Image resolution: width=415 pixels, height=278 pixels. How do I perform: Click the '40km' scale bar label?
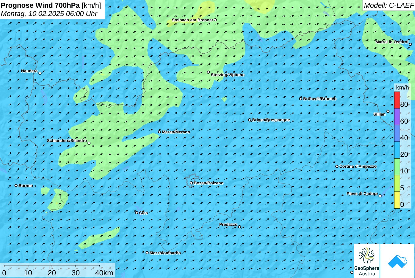click(x=104, y=273)
